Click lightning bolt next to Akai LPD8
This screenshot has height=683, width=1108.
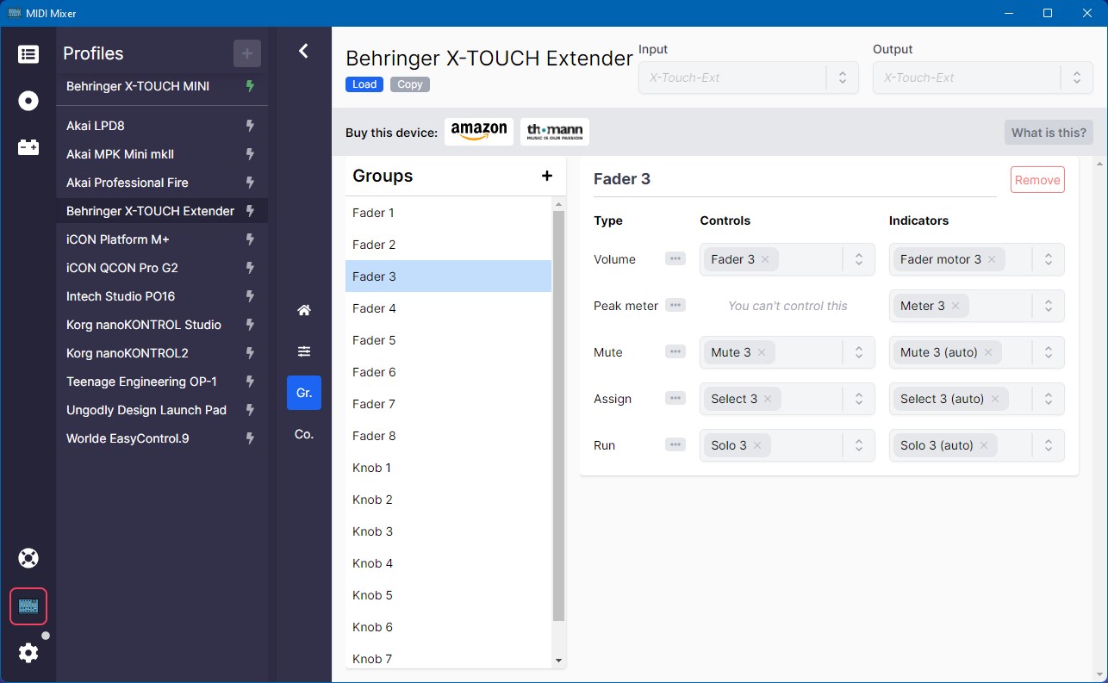click(250, 126)
